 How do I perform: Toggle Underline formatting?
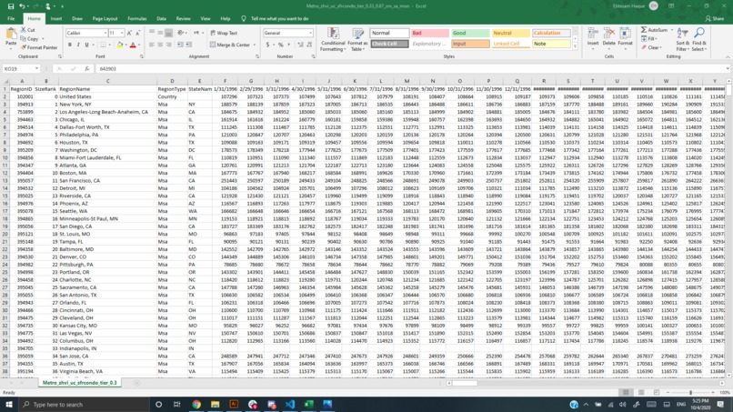point(86,45)
